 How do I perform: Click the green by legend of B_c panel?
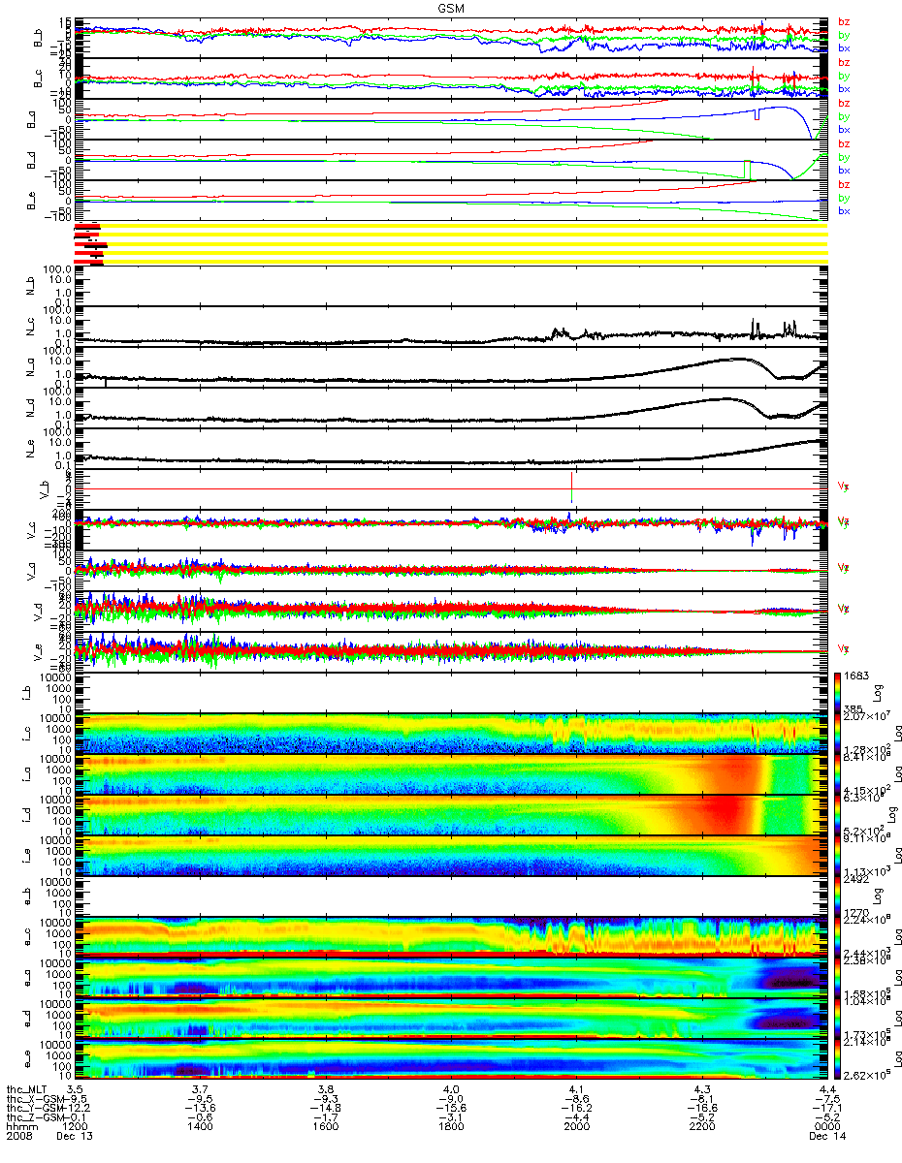(x=844, y=76)
